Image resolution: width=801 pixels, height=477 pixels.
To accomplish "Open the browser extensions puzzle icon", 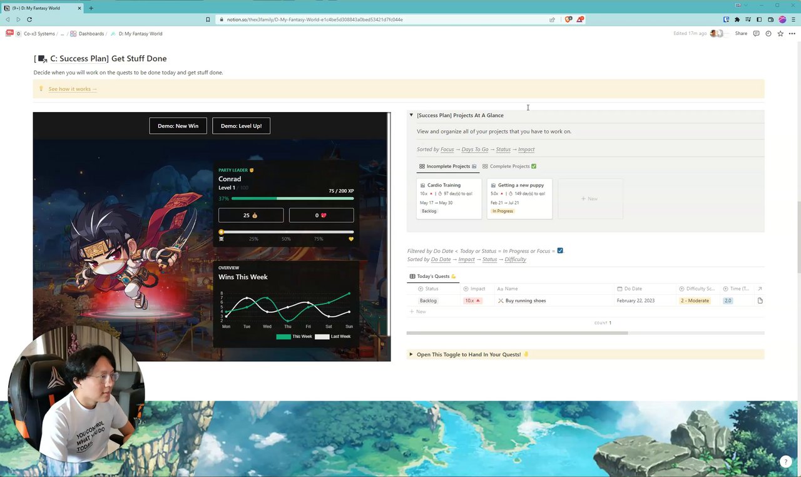I will coord(737,19).
